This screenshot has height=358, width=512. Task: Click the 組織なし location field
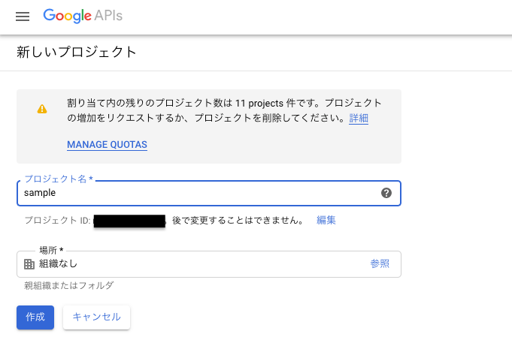coord(195,263)
